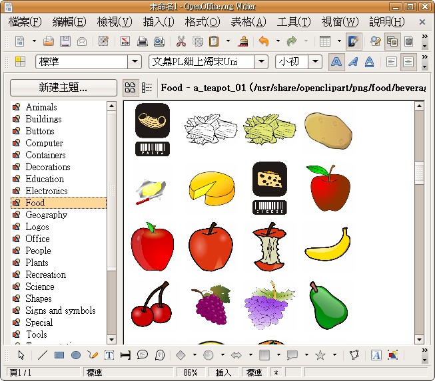This screenshot has height=381, width=435.
Task: Click the Document as E-mail icon
Action: pyautogui.click(x=82, y=41)
